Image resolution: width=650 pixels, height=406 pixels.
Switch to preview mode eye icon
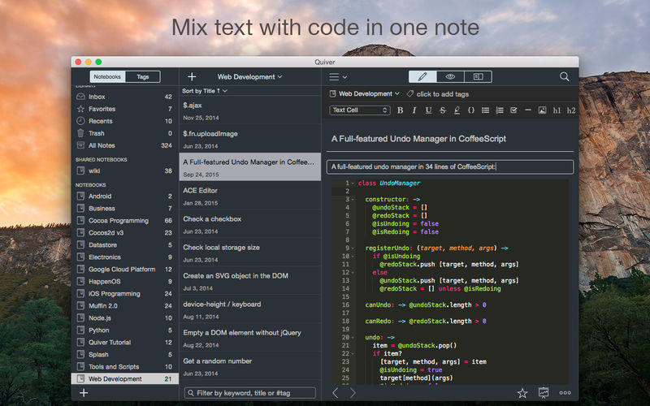tap(450, 77)
